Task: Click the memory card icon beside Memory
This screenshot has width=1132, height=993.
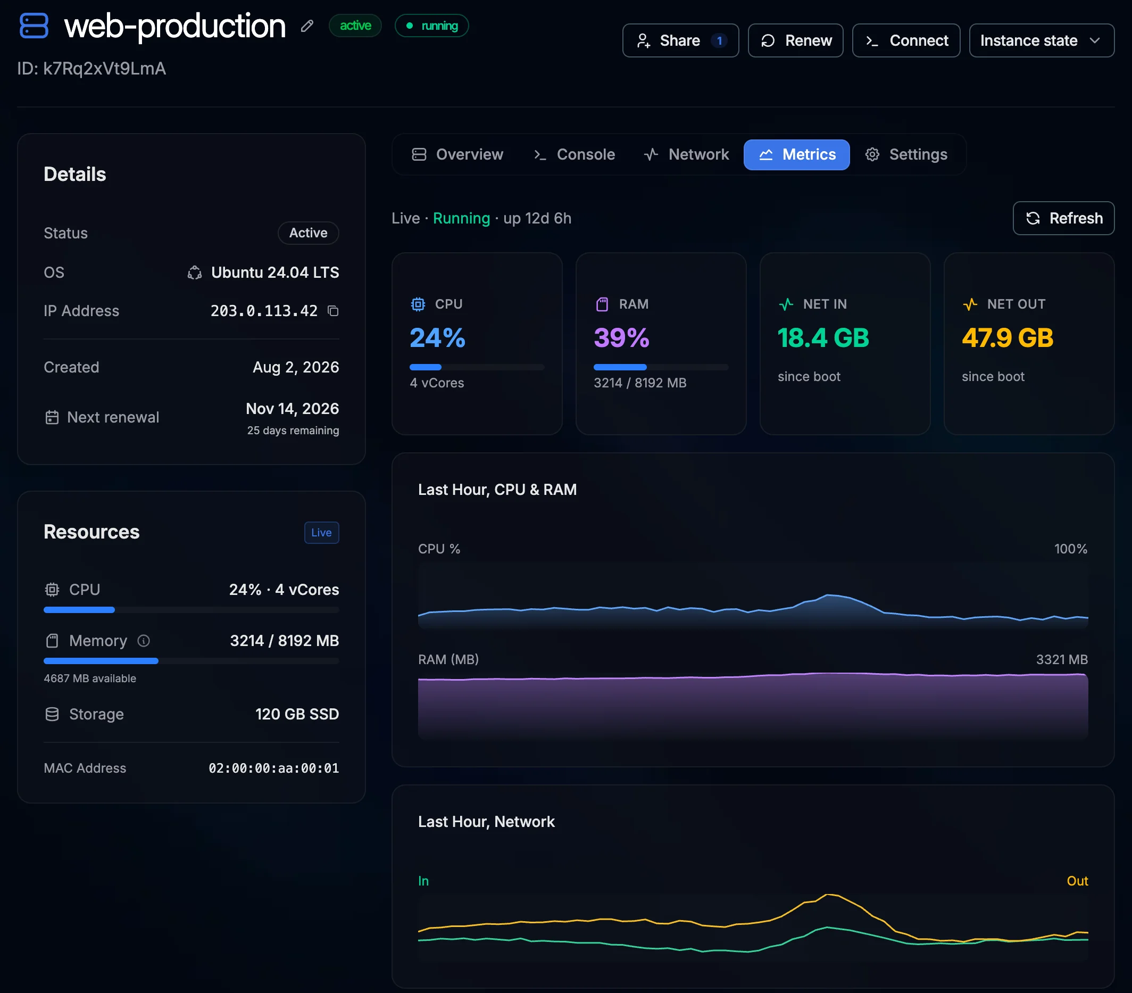Action: pos(52,641)
